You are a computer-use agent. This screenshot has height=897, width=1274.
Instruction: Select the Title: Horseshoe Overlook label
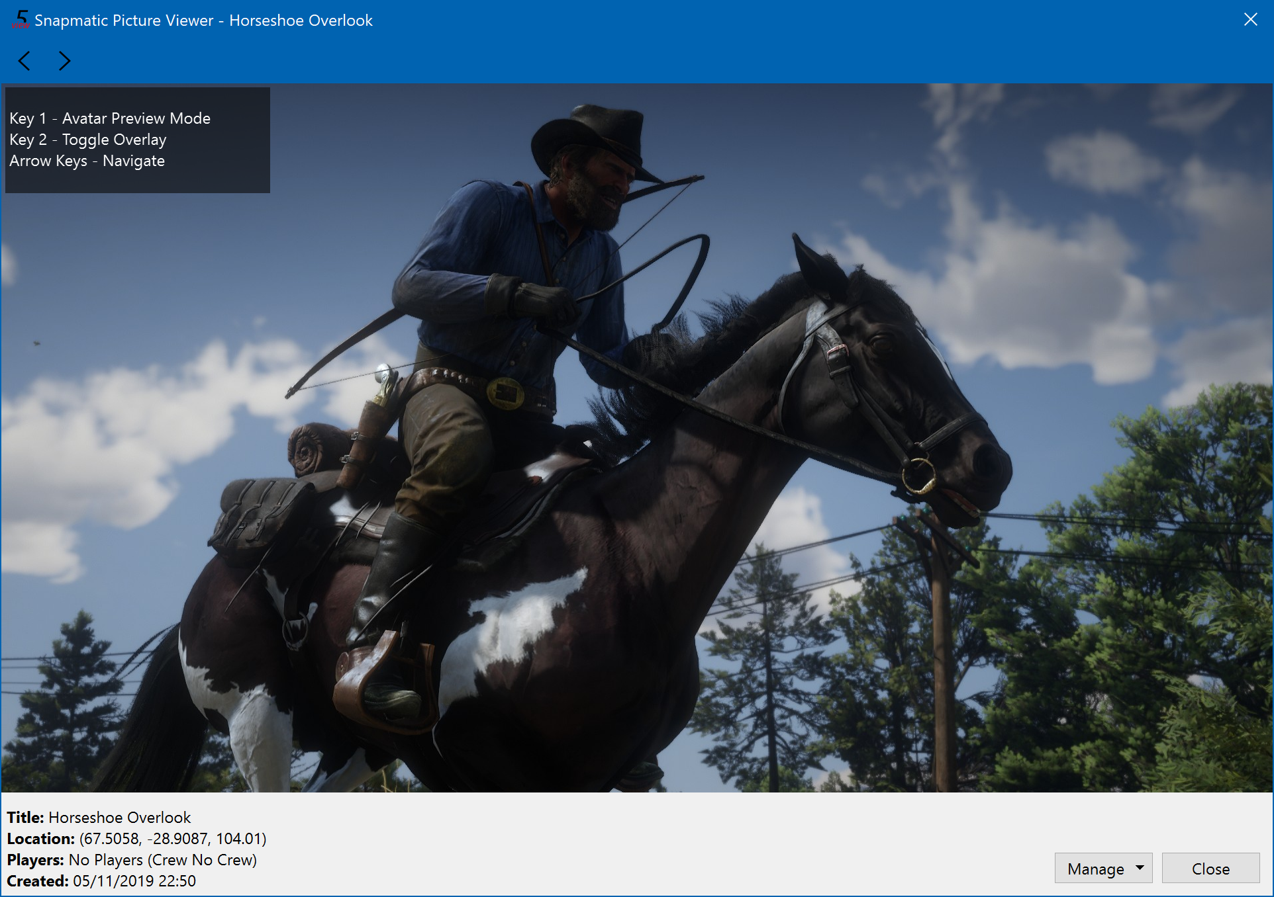[99, 818]
